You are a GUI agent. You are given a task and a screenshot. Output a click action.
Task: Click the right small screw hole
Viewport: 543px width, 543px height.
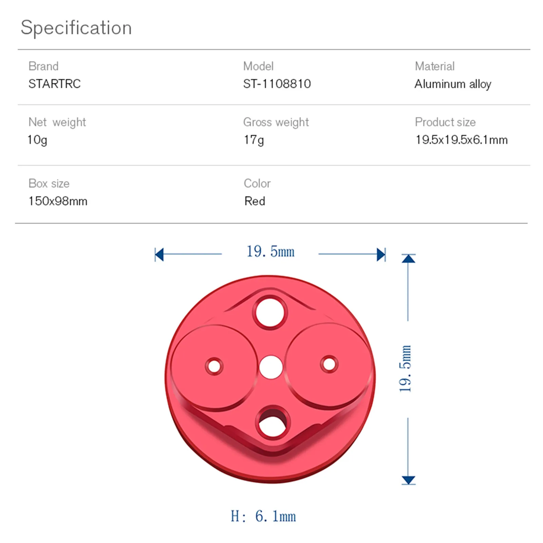pyautogui.click(x=329, y=364)
